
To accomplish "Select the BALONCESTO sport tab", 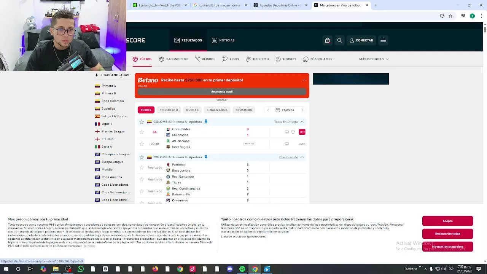I will tap(173, 59).
